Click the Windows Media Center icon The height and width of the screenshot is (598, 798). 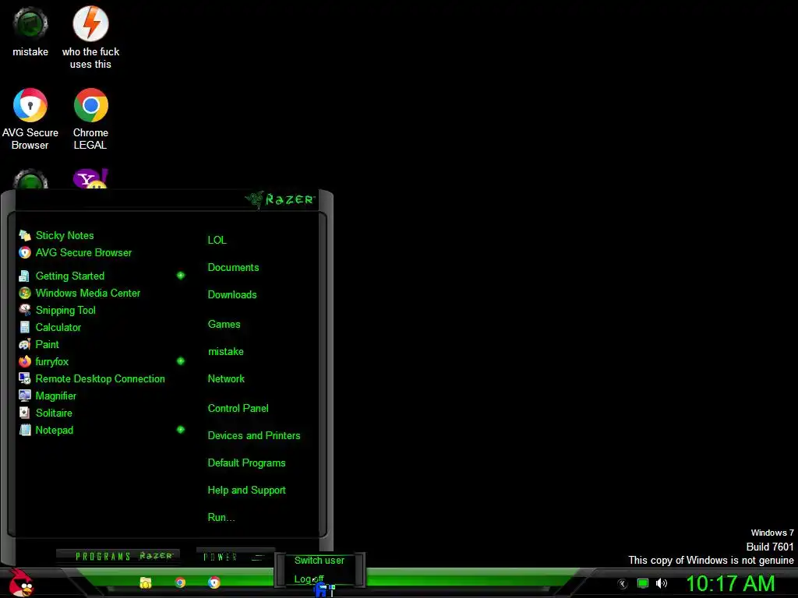click(24, 294)
